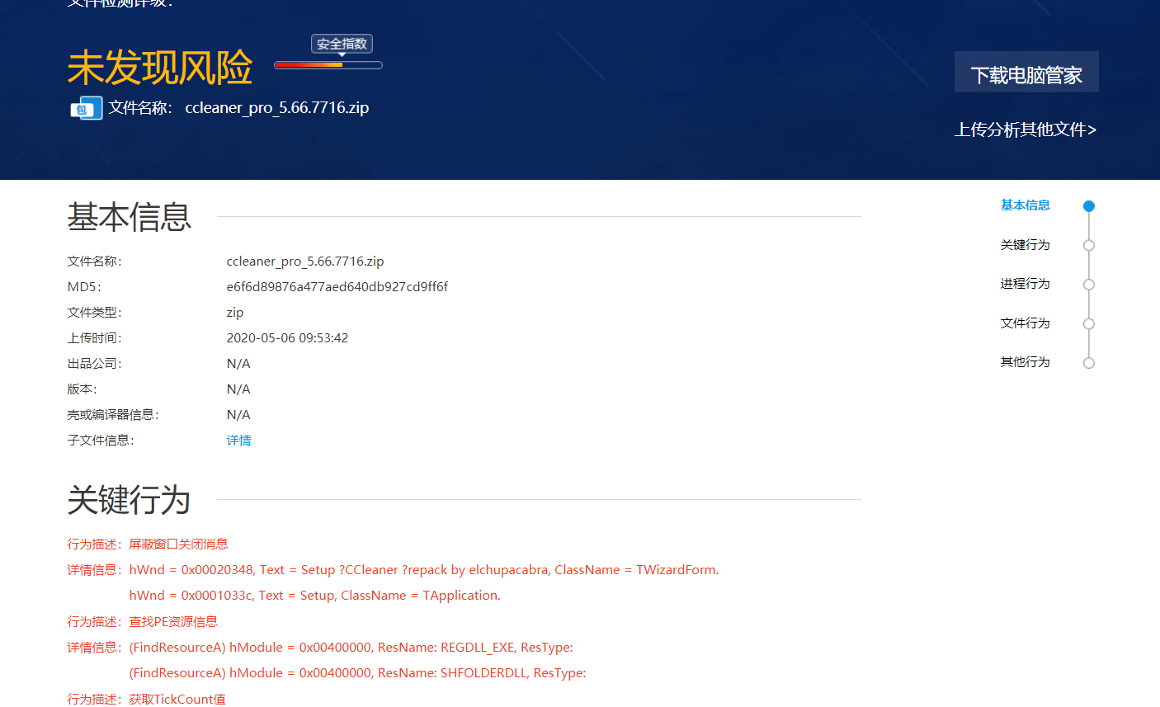Viewport: 1160px width, 707px height.
Task: Click the 下载电脑管家 button
Action: tap(1026, 75)
